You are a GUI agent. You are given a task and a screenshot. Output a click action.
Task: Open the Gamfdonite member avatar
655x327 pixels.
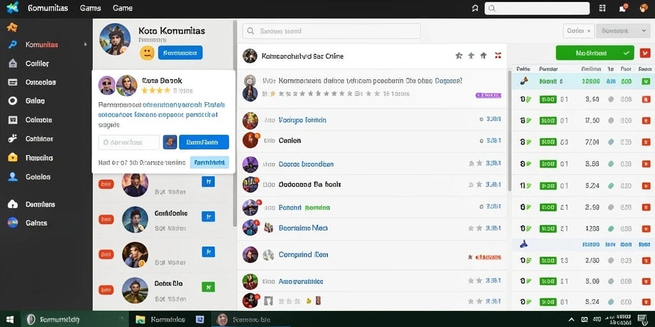tap(135, 220)
